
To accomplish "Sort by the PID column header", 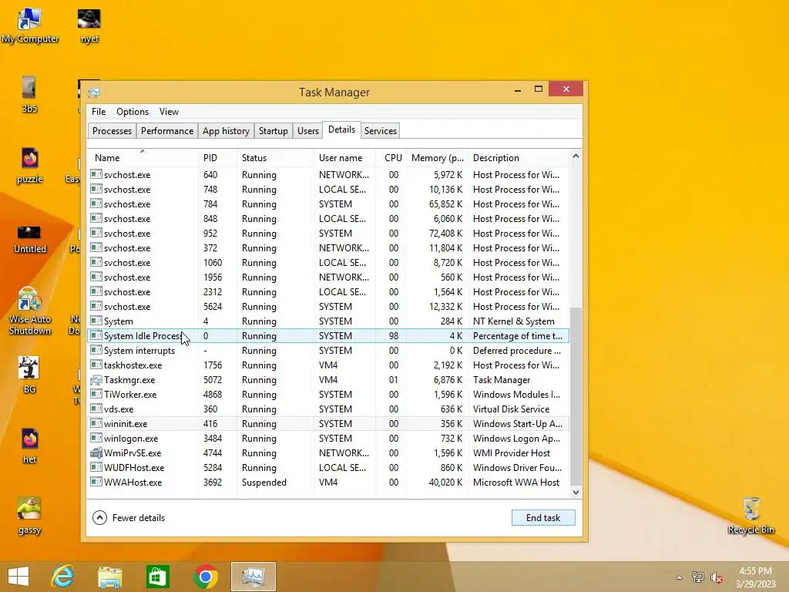I will click(x=217, y=157).
